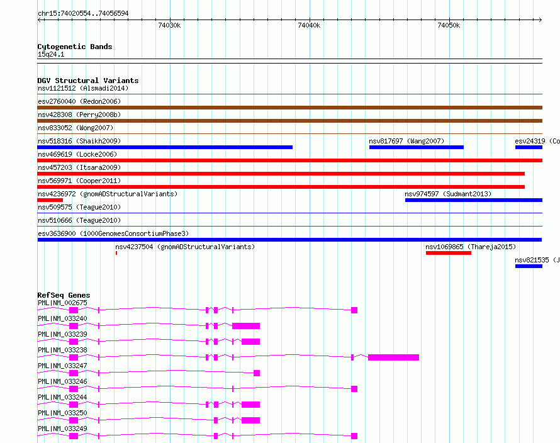The width and height of the screenshot is (560, 443).
Task: Select the DGV Structural Variants track title
Action: [88, 81]
